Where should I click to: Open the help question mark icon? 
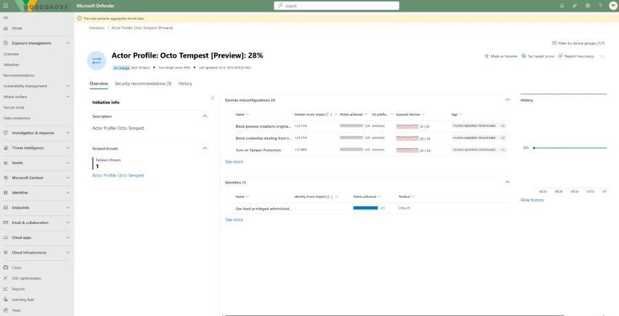click(600, 5)
